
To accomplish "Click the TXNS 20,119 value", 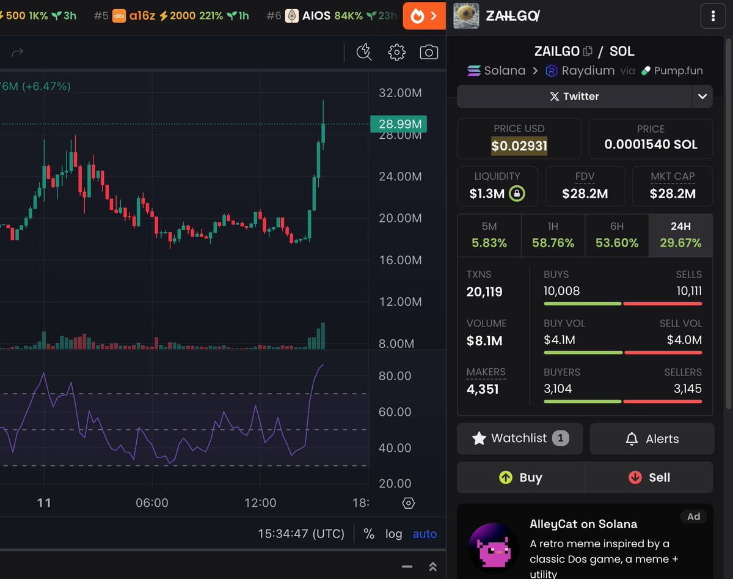I will [x=484, y=292].
